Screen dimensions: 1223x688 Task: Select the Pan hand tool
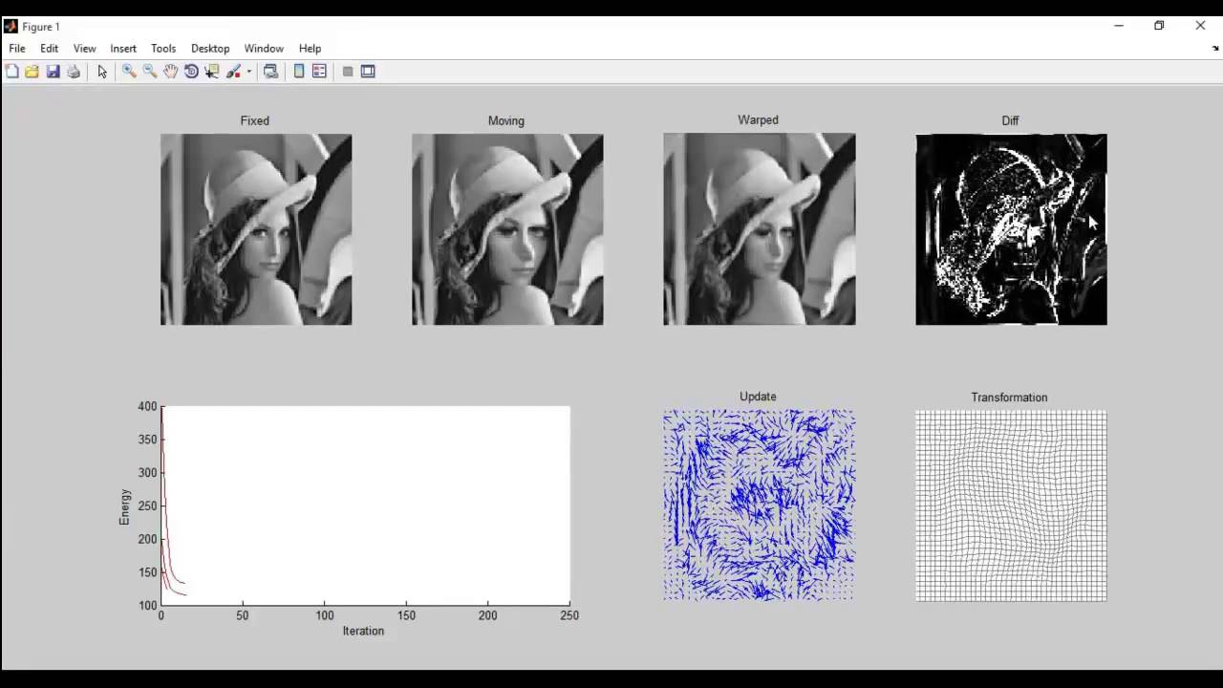pyautogui.click(x=171, y=72)
